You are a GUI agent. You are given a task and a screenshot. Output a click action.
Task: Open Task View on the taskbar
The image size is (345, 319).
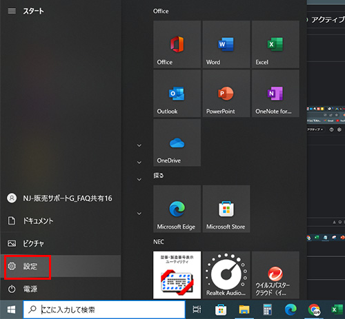coord(197,309)
